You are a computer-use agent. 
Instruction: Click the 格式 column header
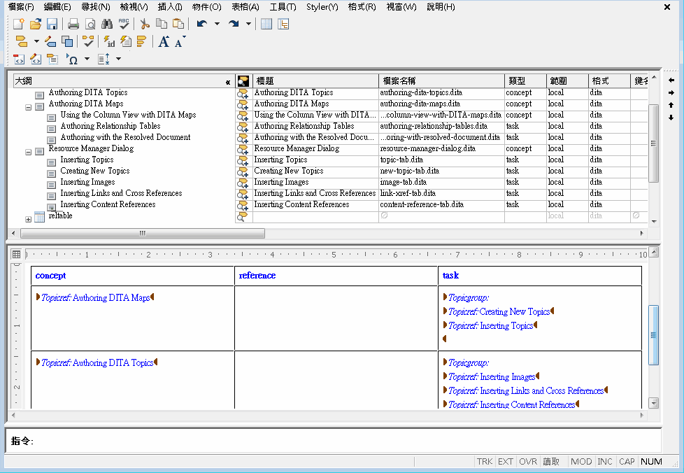(609, 80)
